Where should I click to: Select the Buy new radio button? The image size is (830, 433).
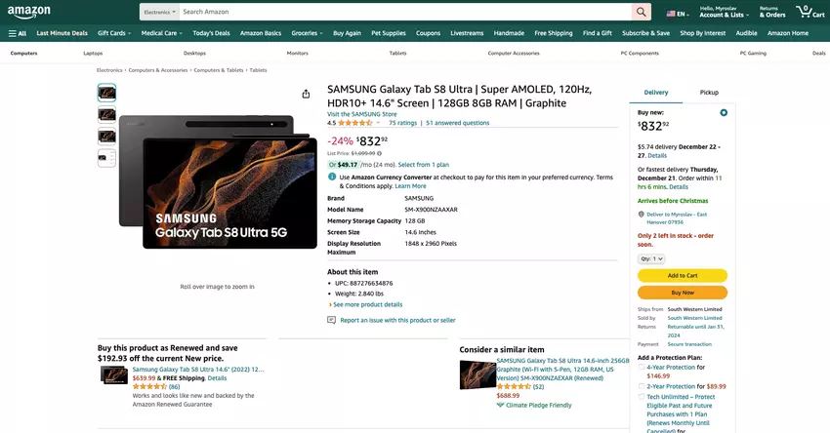pos(724,113)
